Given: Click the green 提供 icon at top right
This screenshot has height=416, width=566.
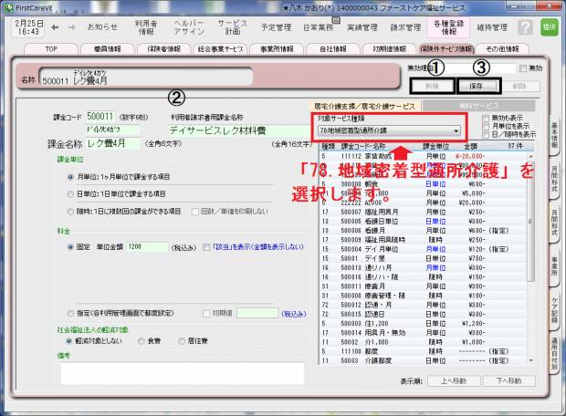Looking at the screenshot, I should [549, 27].
